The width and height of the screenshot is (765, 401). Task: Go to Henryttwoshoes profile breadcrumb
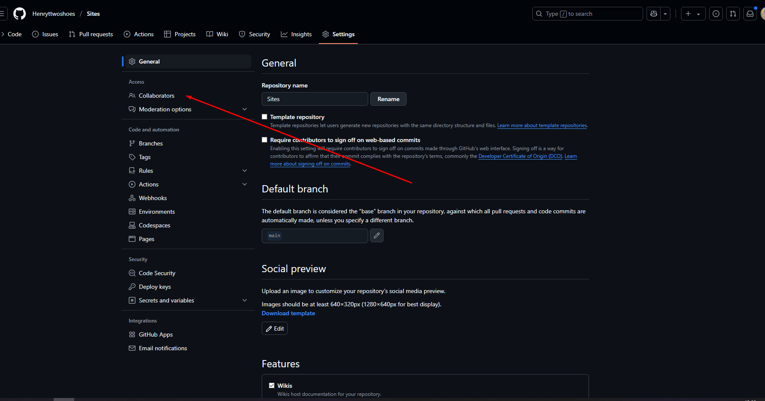tap(54, 14)
